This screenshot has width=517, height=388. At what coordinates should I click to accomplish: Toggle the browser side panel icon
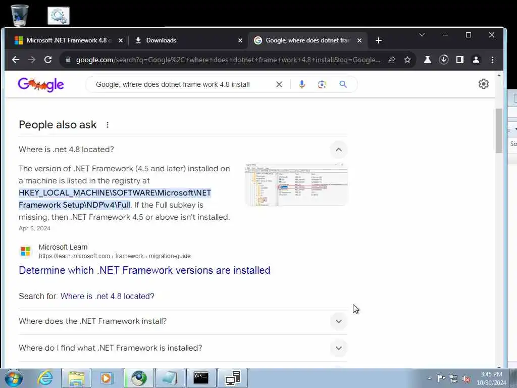point(460,60)
